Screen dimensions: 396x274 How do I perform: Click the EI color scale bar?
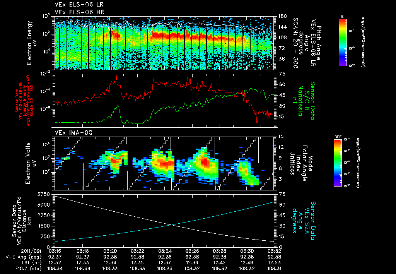point(343,42)
